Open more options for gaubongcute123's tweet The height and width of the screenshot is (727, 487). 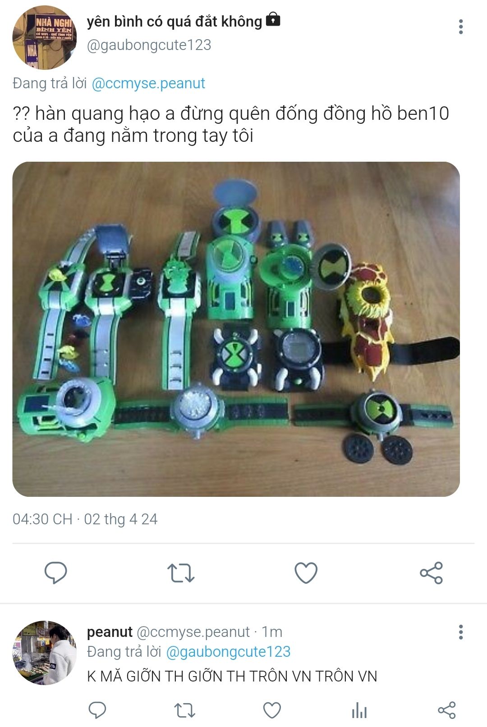(x=460, y=27)
